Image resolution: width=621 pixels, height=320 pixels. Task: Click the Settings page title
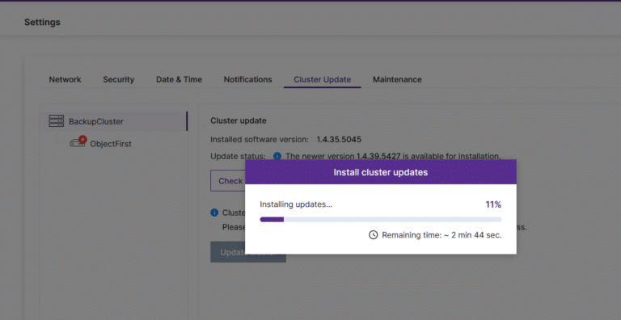click(x=42, y=22)
